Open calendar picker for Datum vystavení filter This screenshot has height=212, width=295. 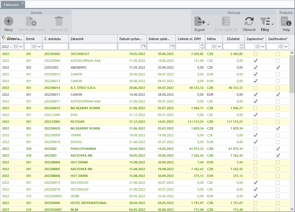144,47
